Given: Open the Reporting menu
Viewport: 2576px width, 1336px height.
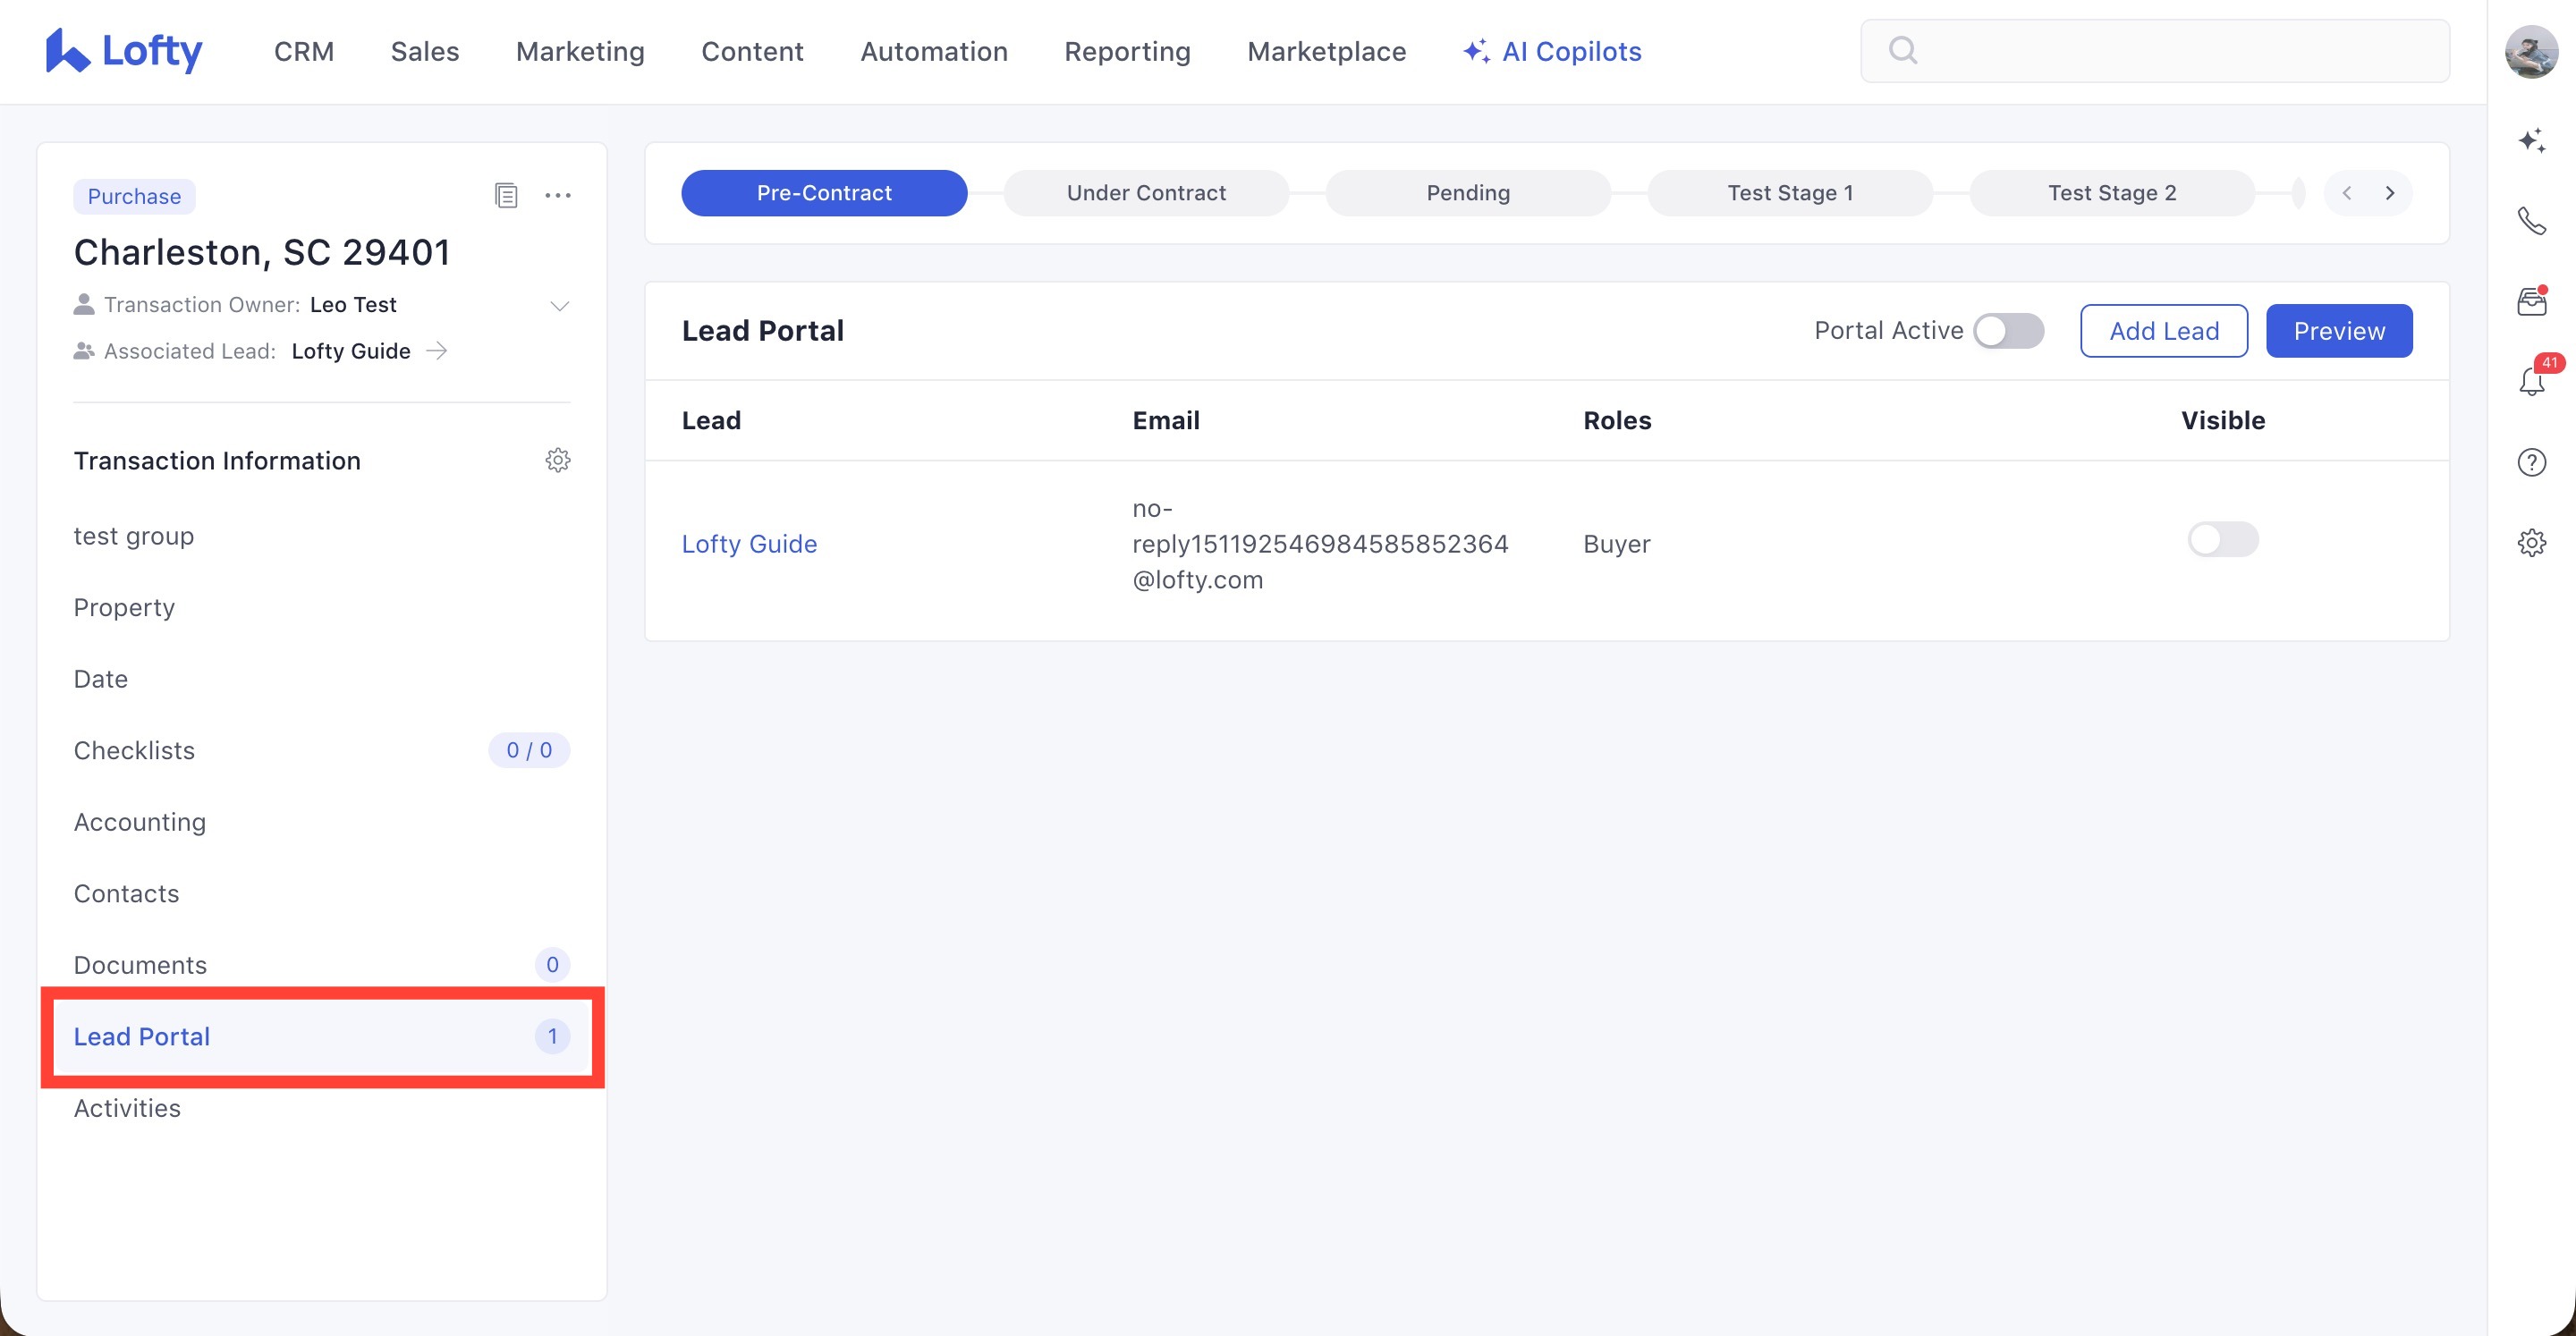Looking at the screenshot, I should (1127, 51).
